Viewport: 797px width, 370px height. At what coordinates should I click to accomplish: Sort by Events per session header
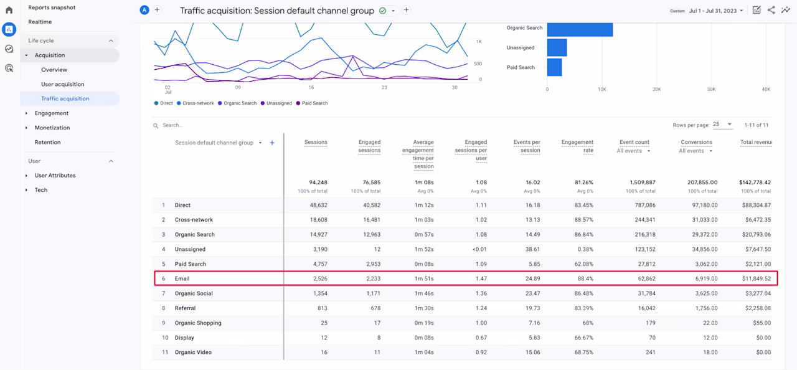[x=527, y=146]
